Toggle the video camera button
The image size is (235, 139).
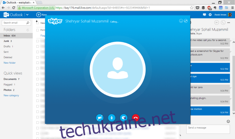coord(100,118)
